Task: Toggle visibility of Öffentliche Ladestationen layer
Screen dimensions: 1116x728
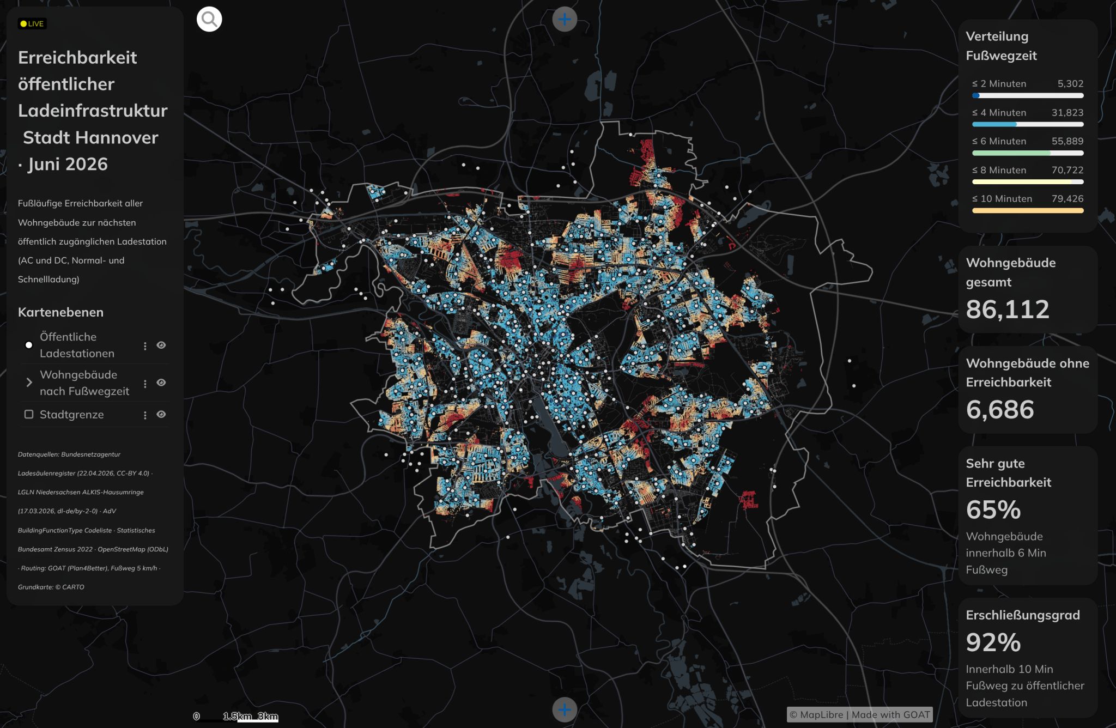Action: (x=161, y=345)
